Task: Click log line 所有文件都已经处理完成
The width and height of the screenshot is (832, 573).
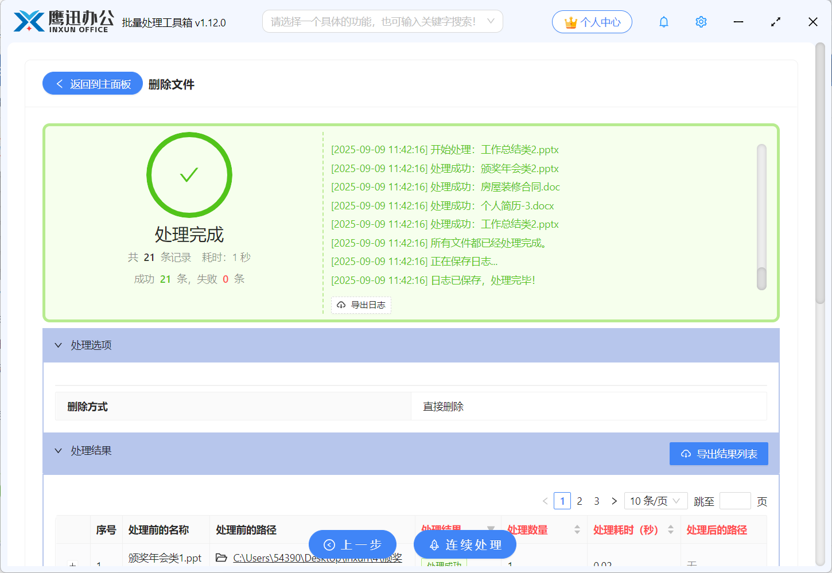Action: 440,243
